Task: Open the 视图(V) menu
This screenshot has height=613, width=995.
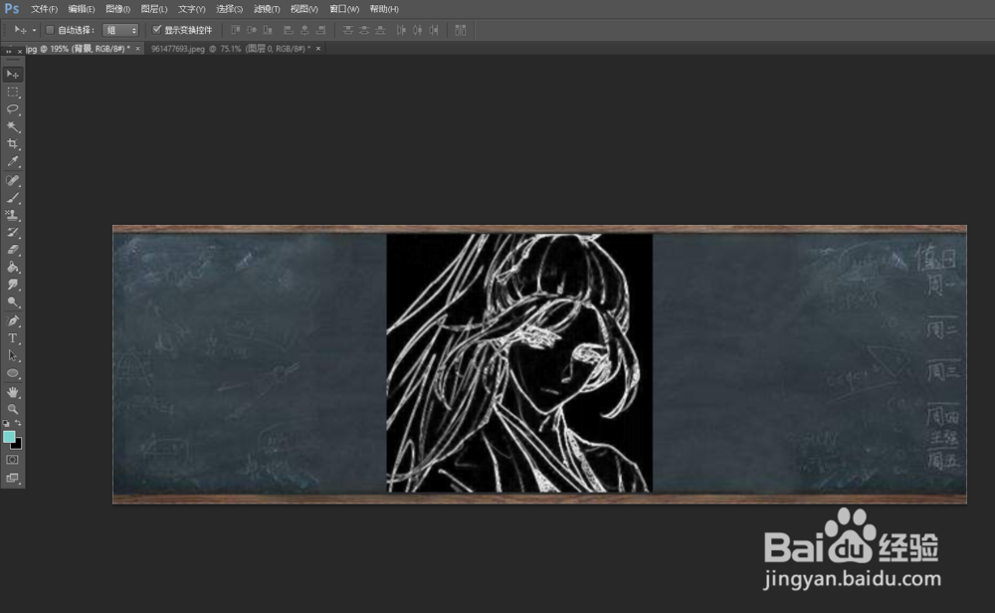Action: (303, 9)
